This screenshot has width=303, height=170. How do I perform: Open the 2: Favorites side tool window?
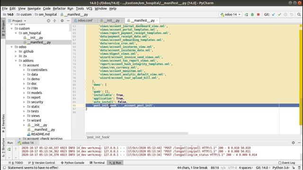[x=3, y=123]
